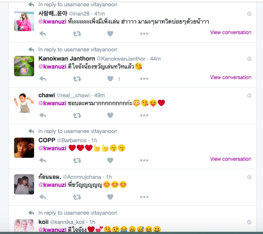The width and height of the screenshot is (263, 234).
Task: Open more options on COPP's tweet
Action: point(144,160)
